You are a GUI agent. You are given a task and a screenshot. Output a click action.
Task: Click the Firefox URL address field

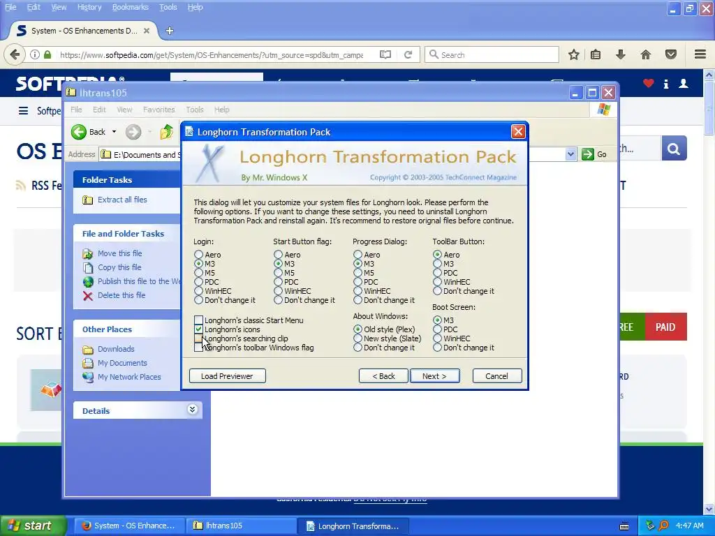212,54
